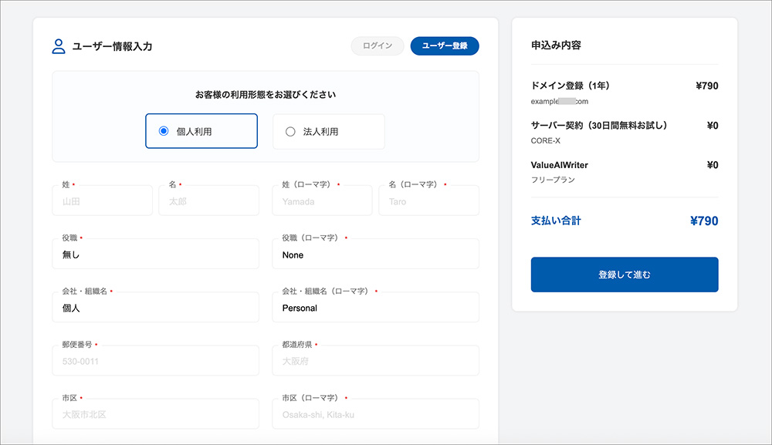Click the 役職（ローマ字）field containing None

coord(375,254)
